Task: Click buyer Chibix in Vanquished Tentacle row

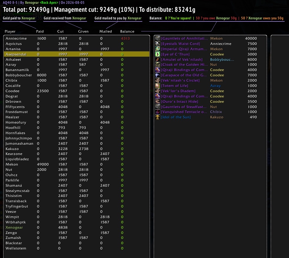Action: pos(216,112)
